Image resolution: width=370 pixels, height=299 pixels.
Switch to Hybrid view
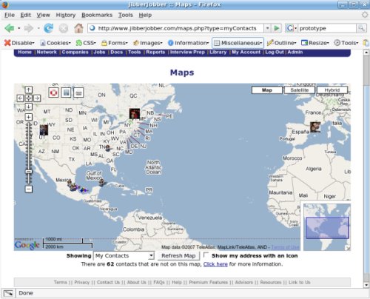332,90
